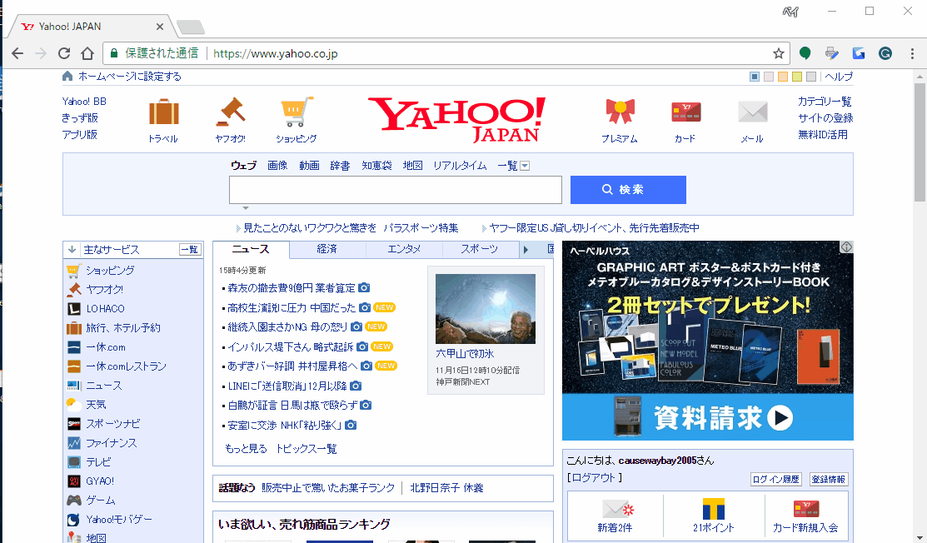
Task: Select the orange theme color swatch
Action: (783, 77)
